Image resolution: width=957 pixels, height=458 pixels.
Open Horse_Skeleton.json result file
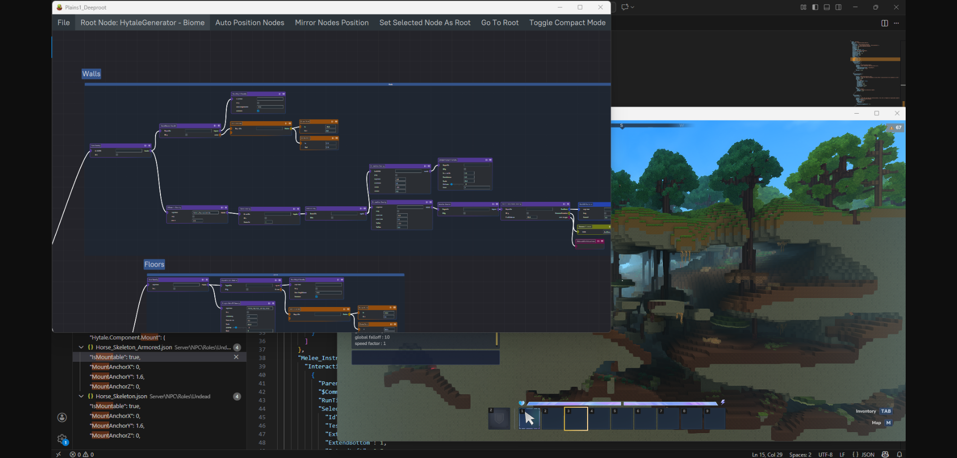(121, 396)
